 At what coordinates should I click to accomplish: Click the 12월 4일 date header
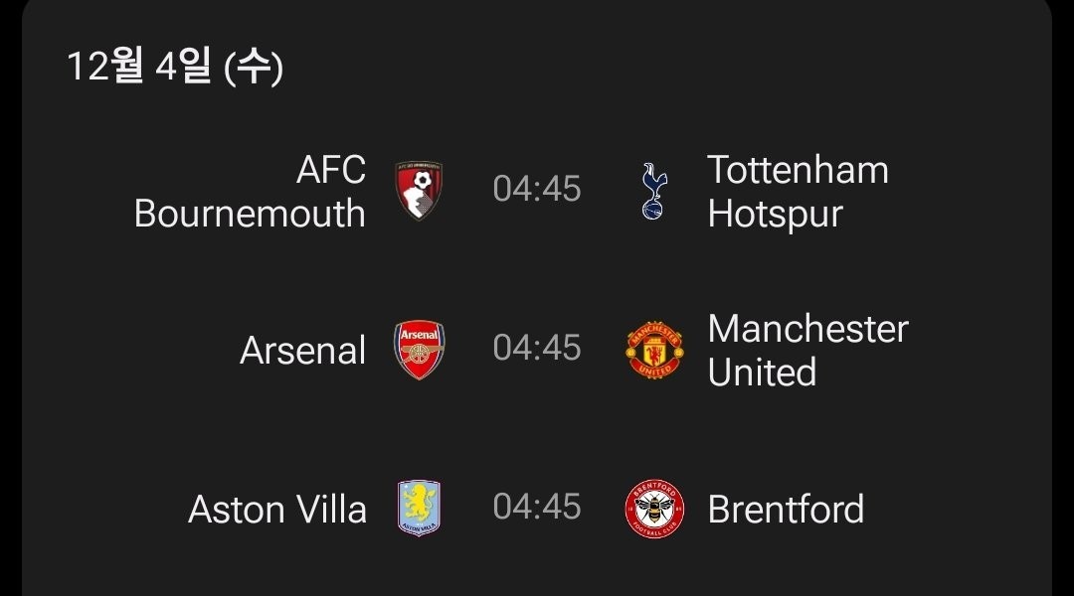click(138, 68)
